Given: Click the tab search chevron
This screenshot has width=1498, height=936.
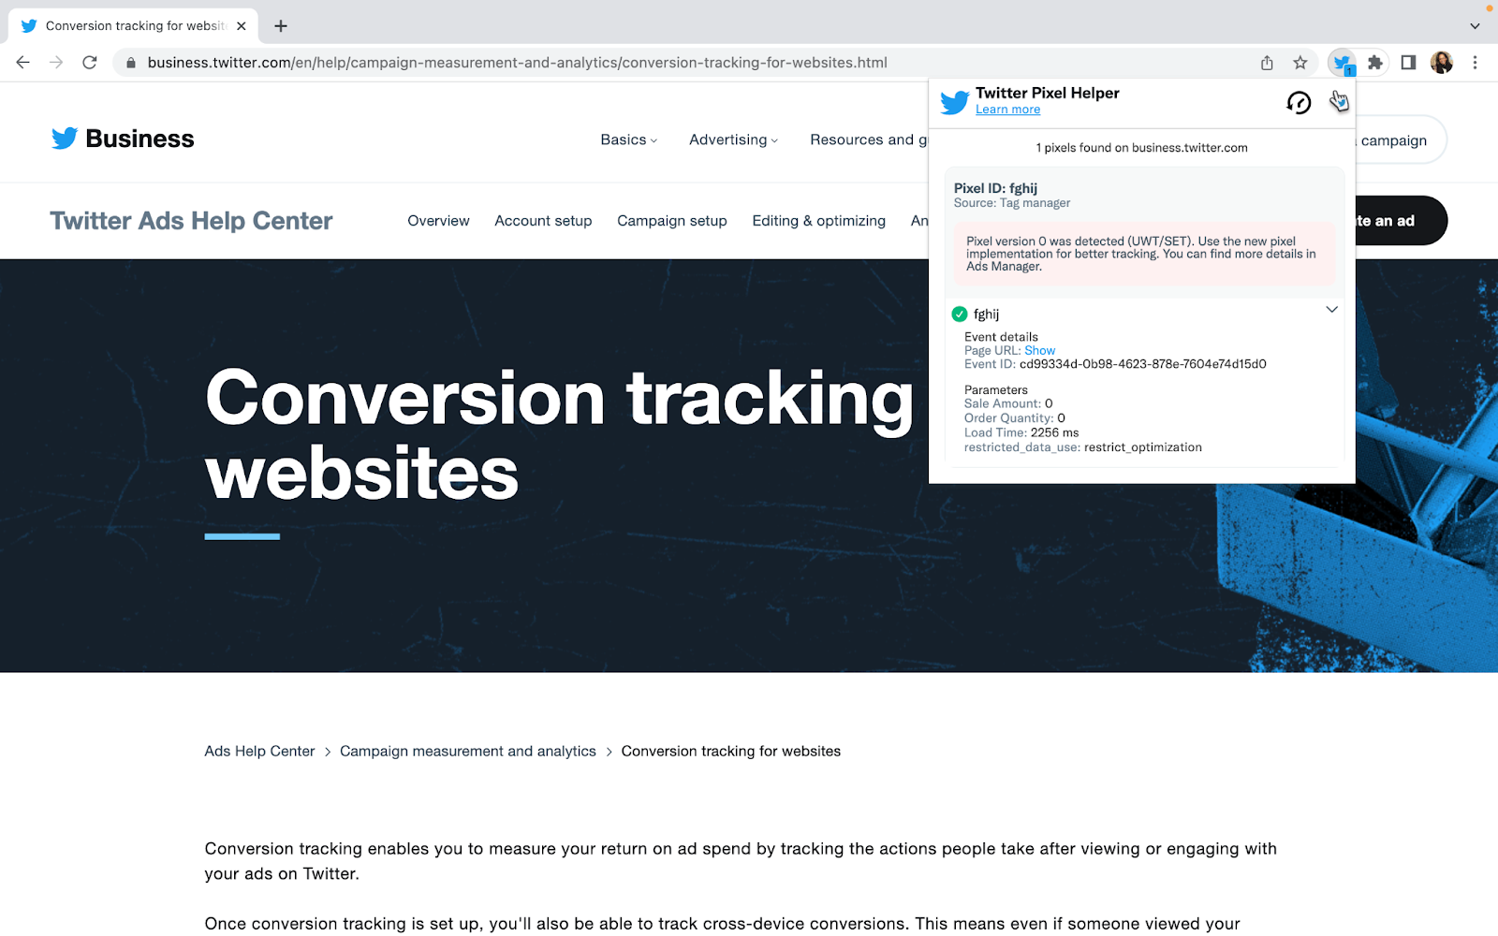Looking at the screenshot, I should [1476, 26].
